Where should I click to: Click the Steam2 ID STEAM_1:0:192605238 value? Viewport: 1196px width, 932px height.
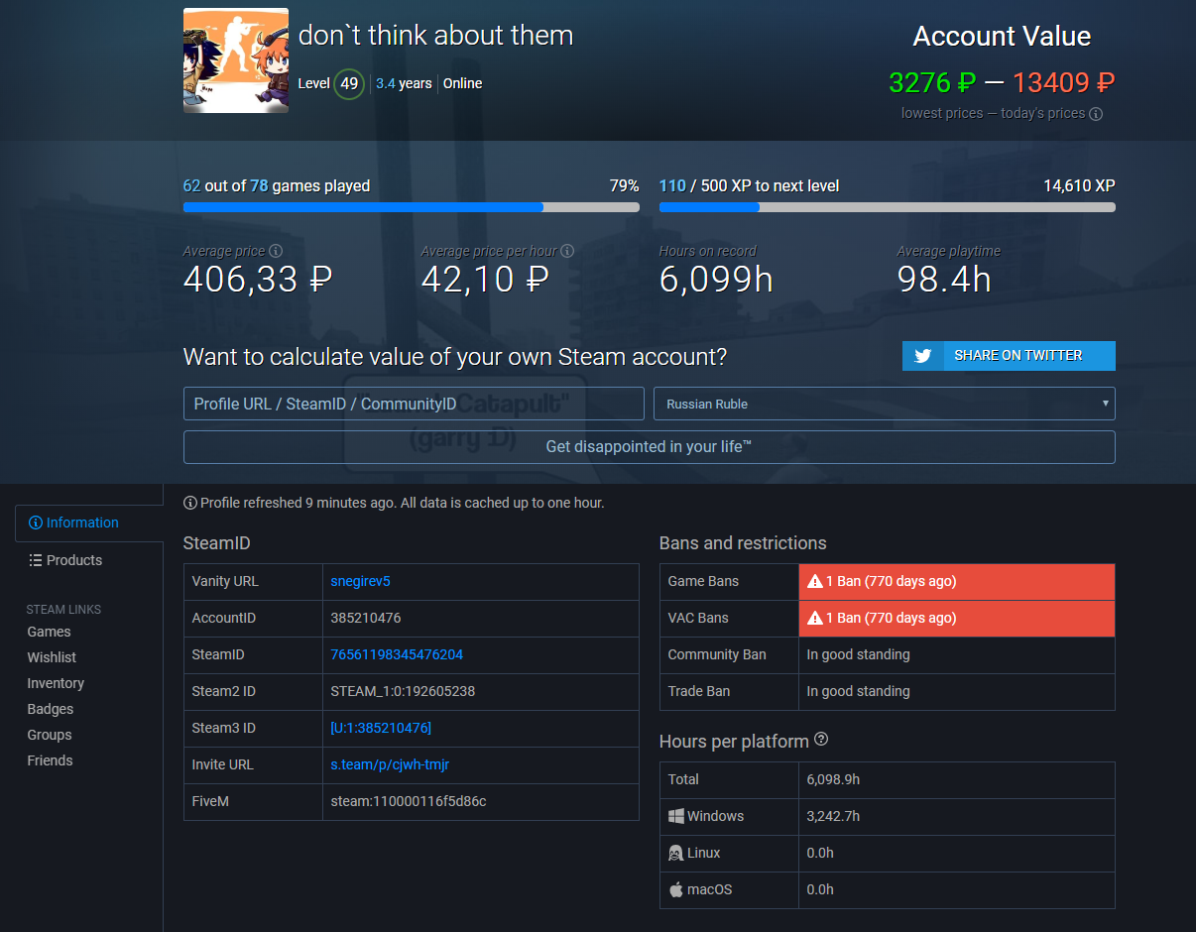[405, 691]
